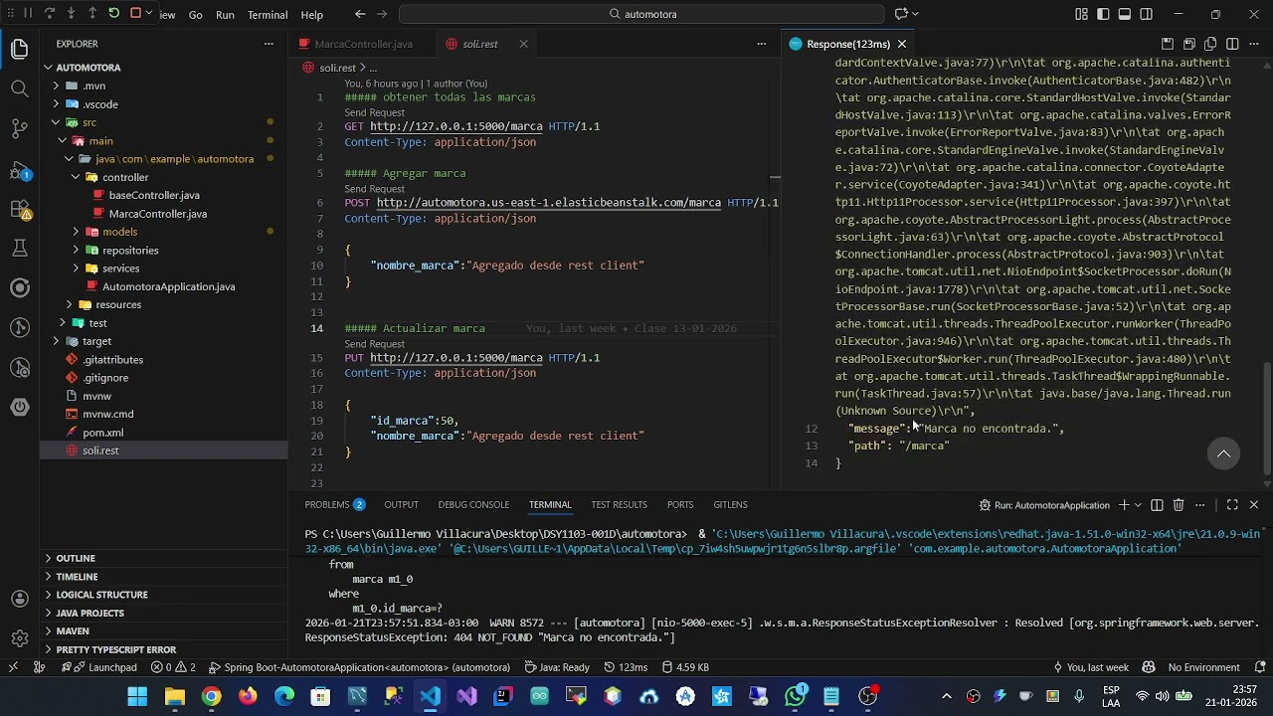This screenshot has height=716, width=1273.
Task: Open the Help menu
Action: click(312, 15)
